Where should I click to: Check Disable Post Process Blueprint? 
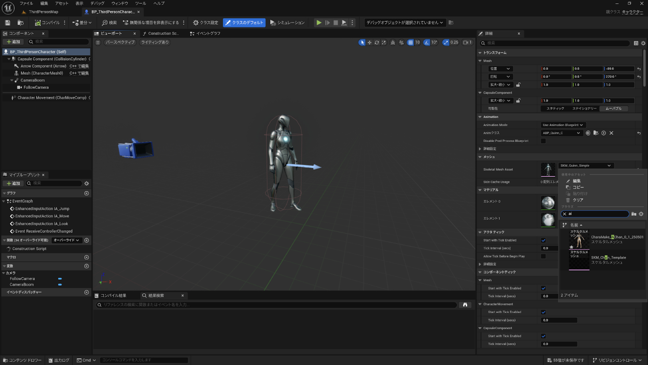[x=543, y=141]
